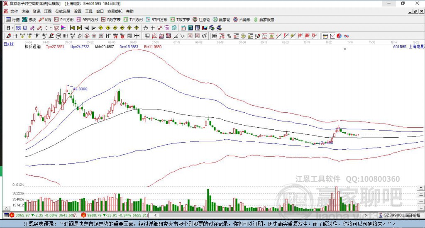Screen dimensions: 425x228
Task: Click the Shenzhen index 9988.79 status entry
Action: (x=115, y=215)
